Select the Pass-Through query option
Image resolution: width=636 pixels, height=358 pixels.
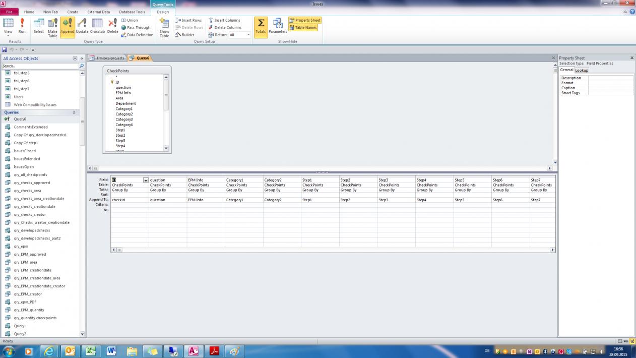point(136,27)
